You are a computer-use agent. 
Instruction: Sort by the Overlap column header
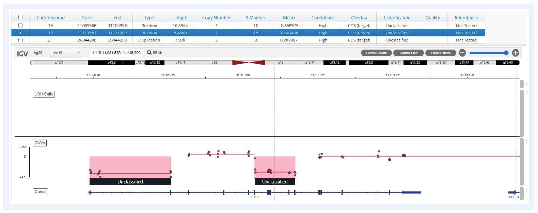(359, 18)
